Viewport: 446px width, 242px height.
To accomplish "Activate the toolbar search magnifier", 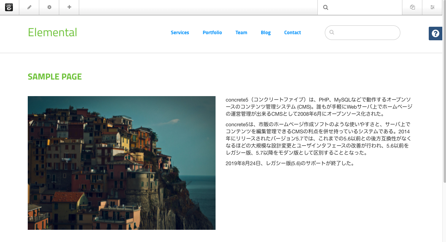I will (x=325, y=7).
